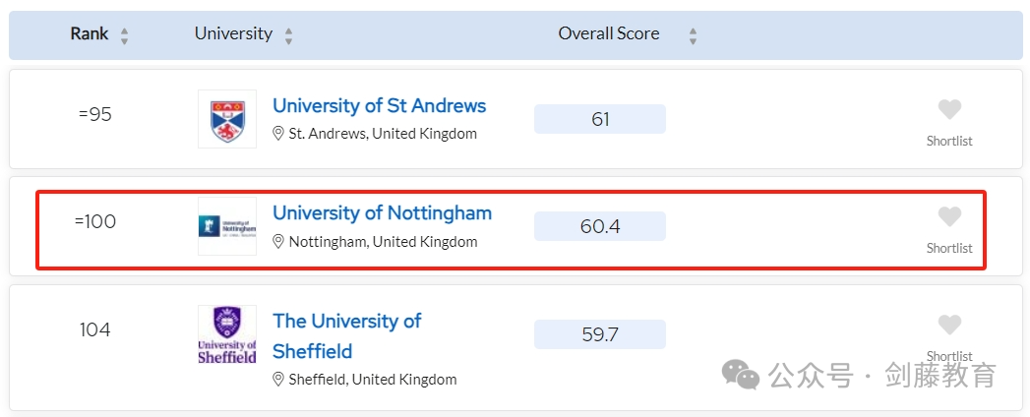Screen dimensions: 1030x417
Task: Click the WeChat logo in the watermark
Action: tap(741, 374)
